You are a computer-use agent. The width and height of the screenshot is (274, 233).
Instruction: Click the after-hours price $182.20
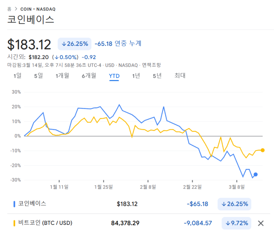pos(39,57)
